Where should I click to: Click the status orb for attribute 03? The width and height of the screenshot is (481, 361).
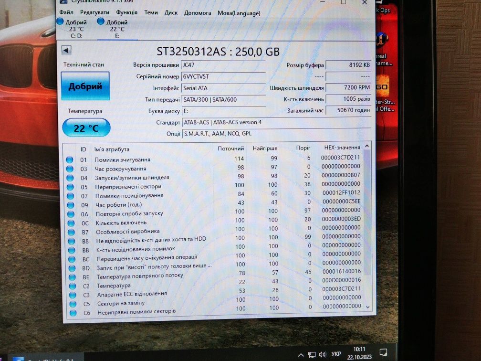[x=70, y=169]
